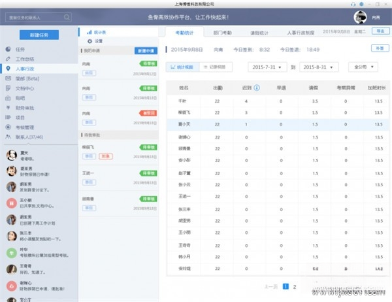Screen dimensions: 392x302
Task: Select the 王诺一 table row name
Action: coord(184,196)
